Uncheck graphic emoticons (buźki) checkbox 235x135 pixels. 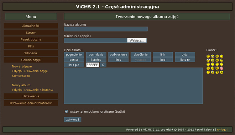[x=66, y=112]
